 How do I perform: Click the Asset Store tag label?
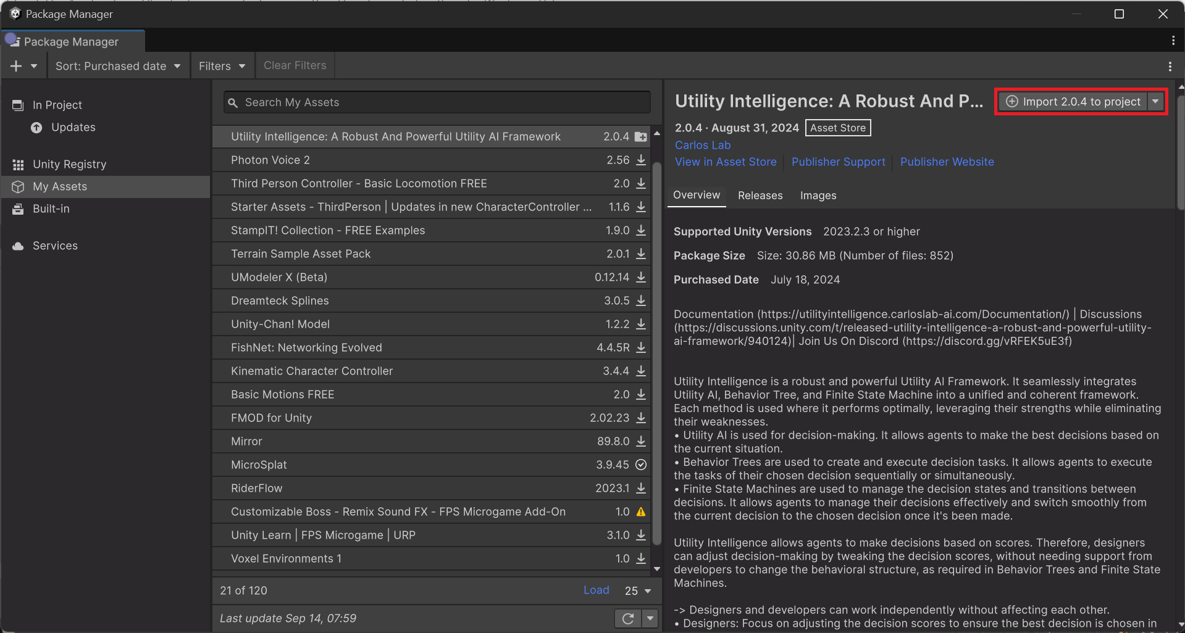pyautogui.click(x=838, y=128)
